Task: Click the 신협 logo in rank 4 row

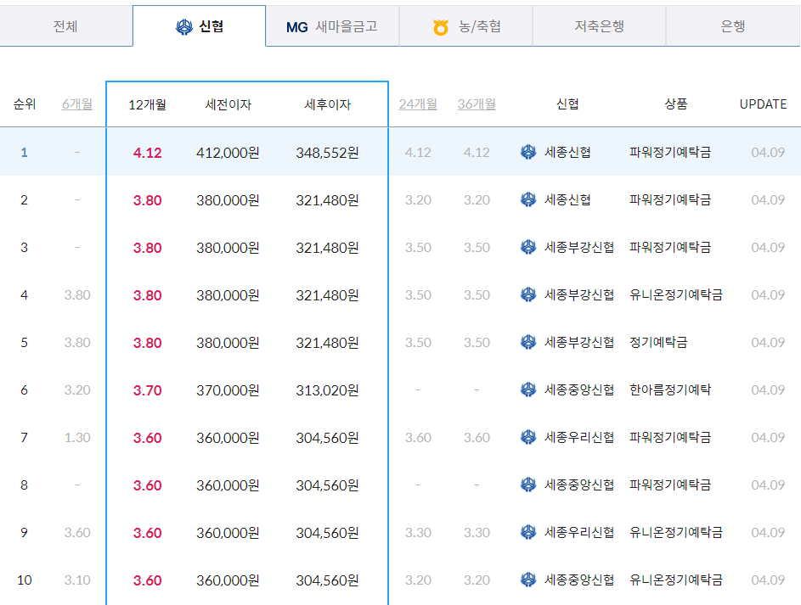Action: coord(528,294)
